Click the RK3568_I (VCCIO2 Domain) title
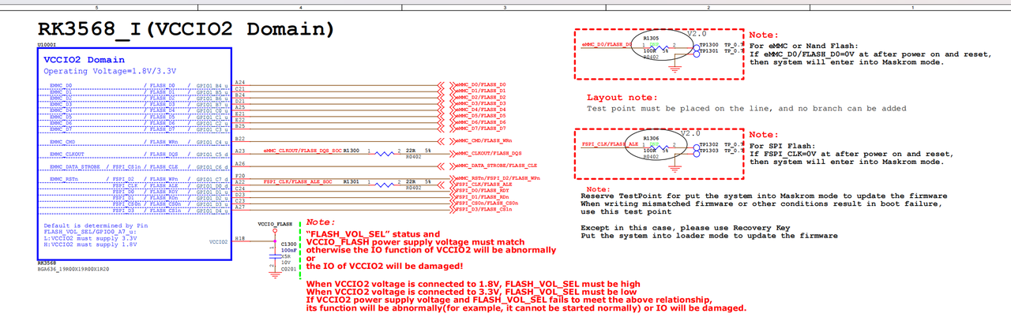Screen dimensions: 1011x317 tap(186, 30)
